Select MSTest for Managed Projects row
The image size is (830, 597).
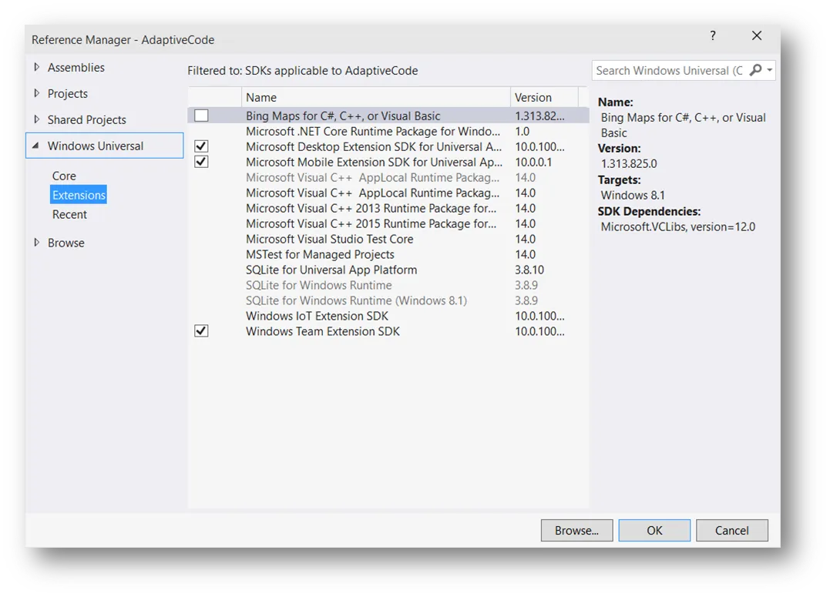[x=388, y=254]
